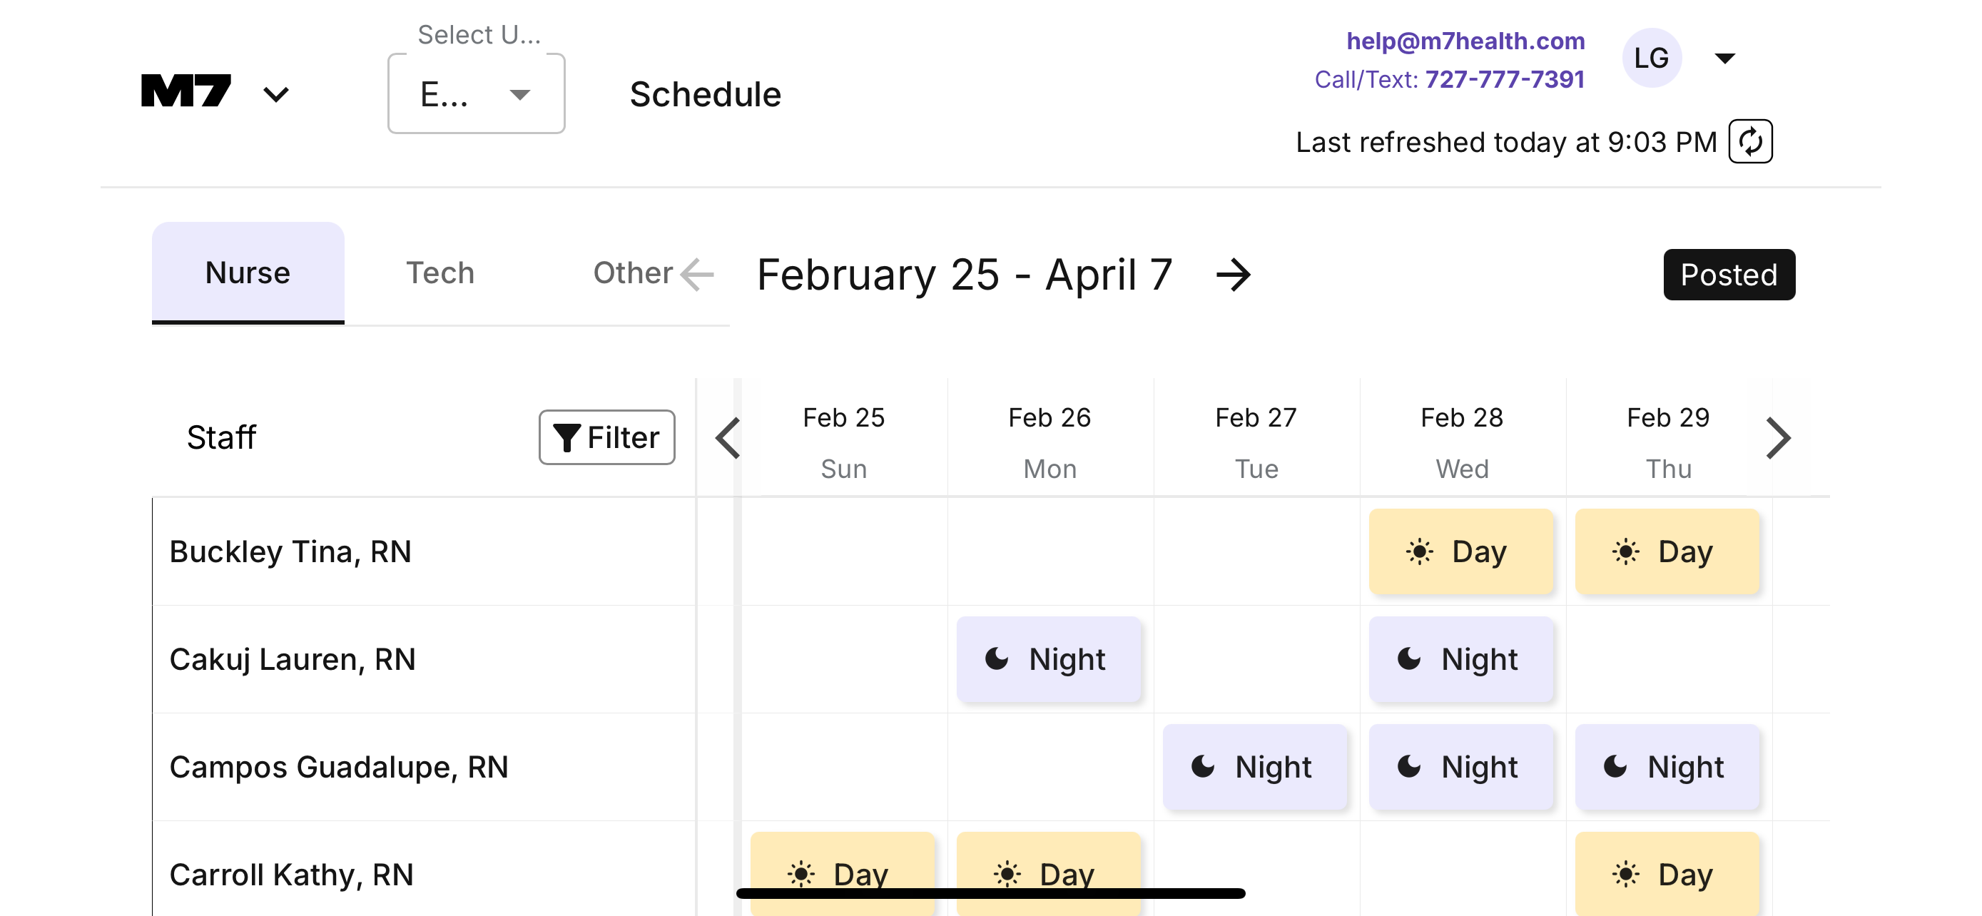The height and width of the screenshot is (916, 1982).
Task: Select Campos Guadalupe's Feb 29 Night shift
Action: pos(1667,767)
